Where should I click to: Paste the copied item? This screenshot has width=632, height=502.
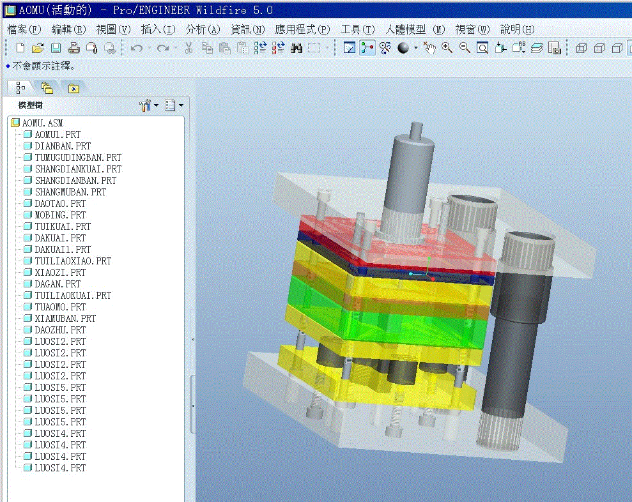pyautogui.click(x=224, y=48)
